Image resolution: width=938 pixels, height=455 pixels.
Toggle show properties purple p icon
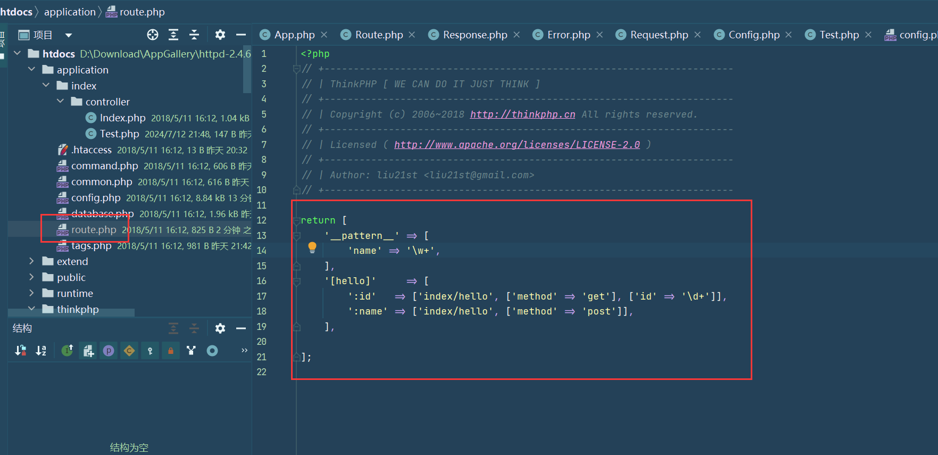pos(109,351)
